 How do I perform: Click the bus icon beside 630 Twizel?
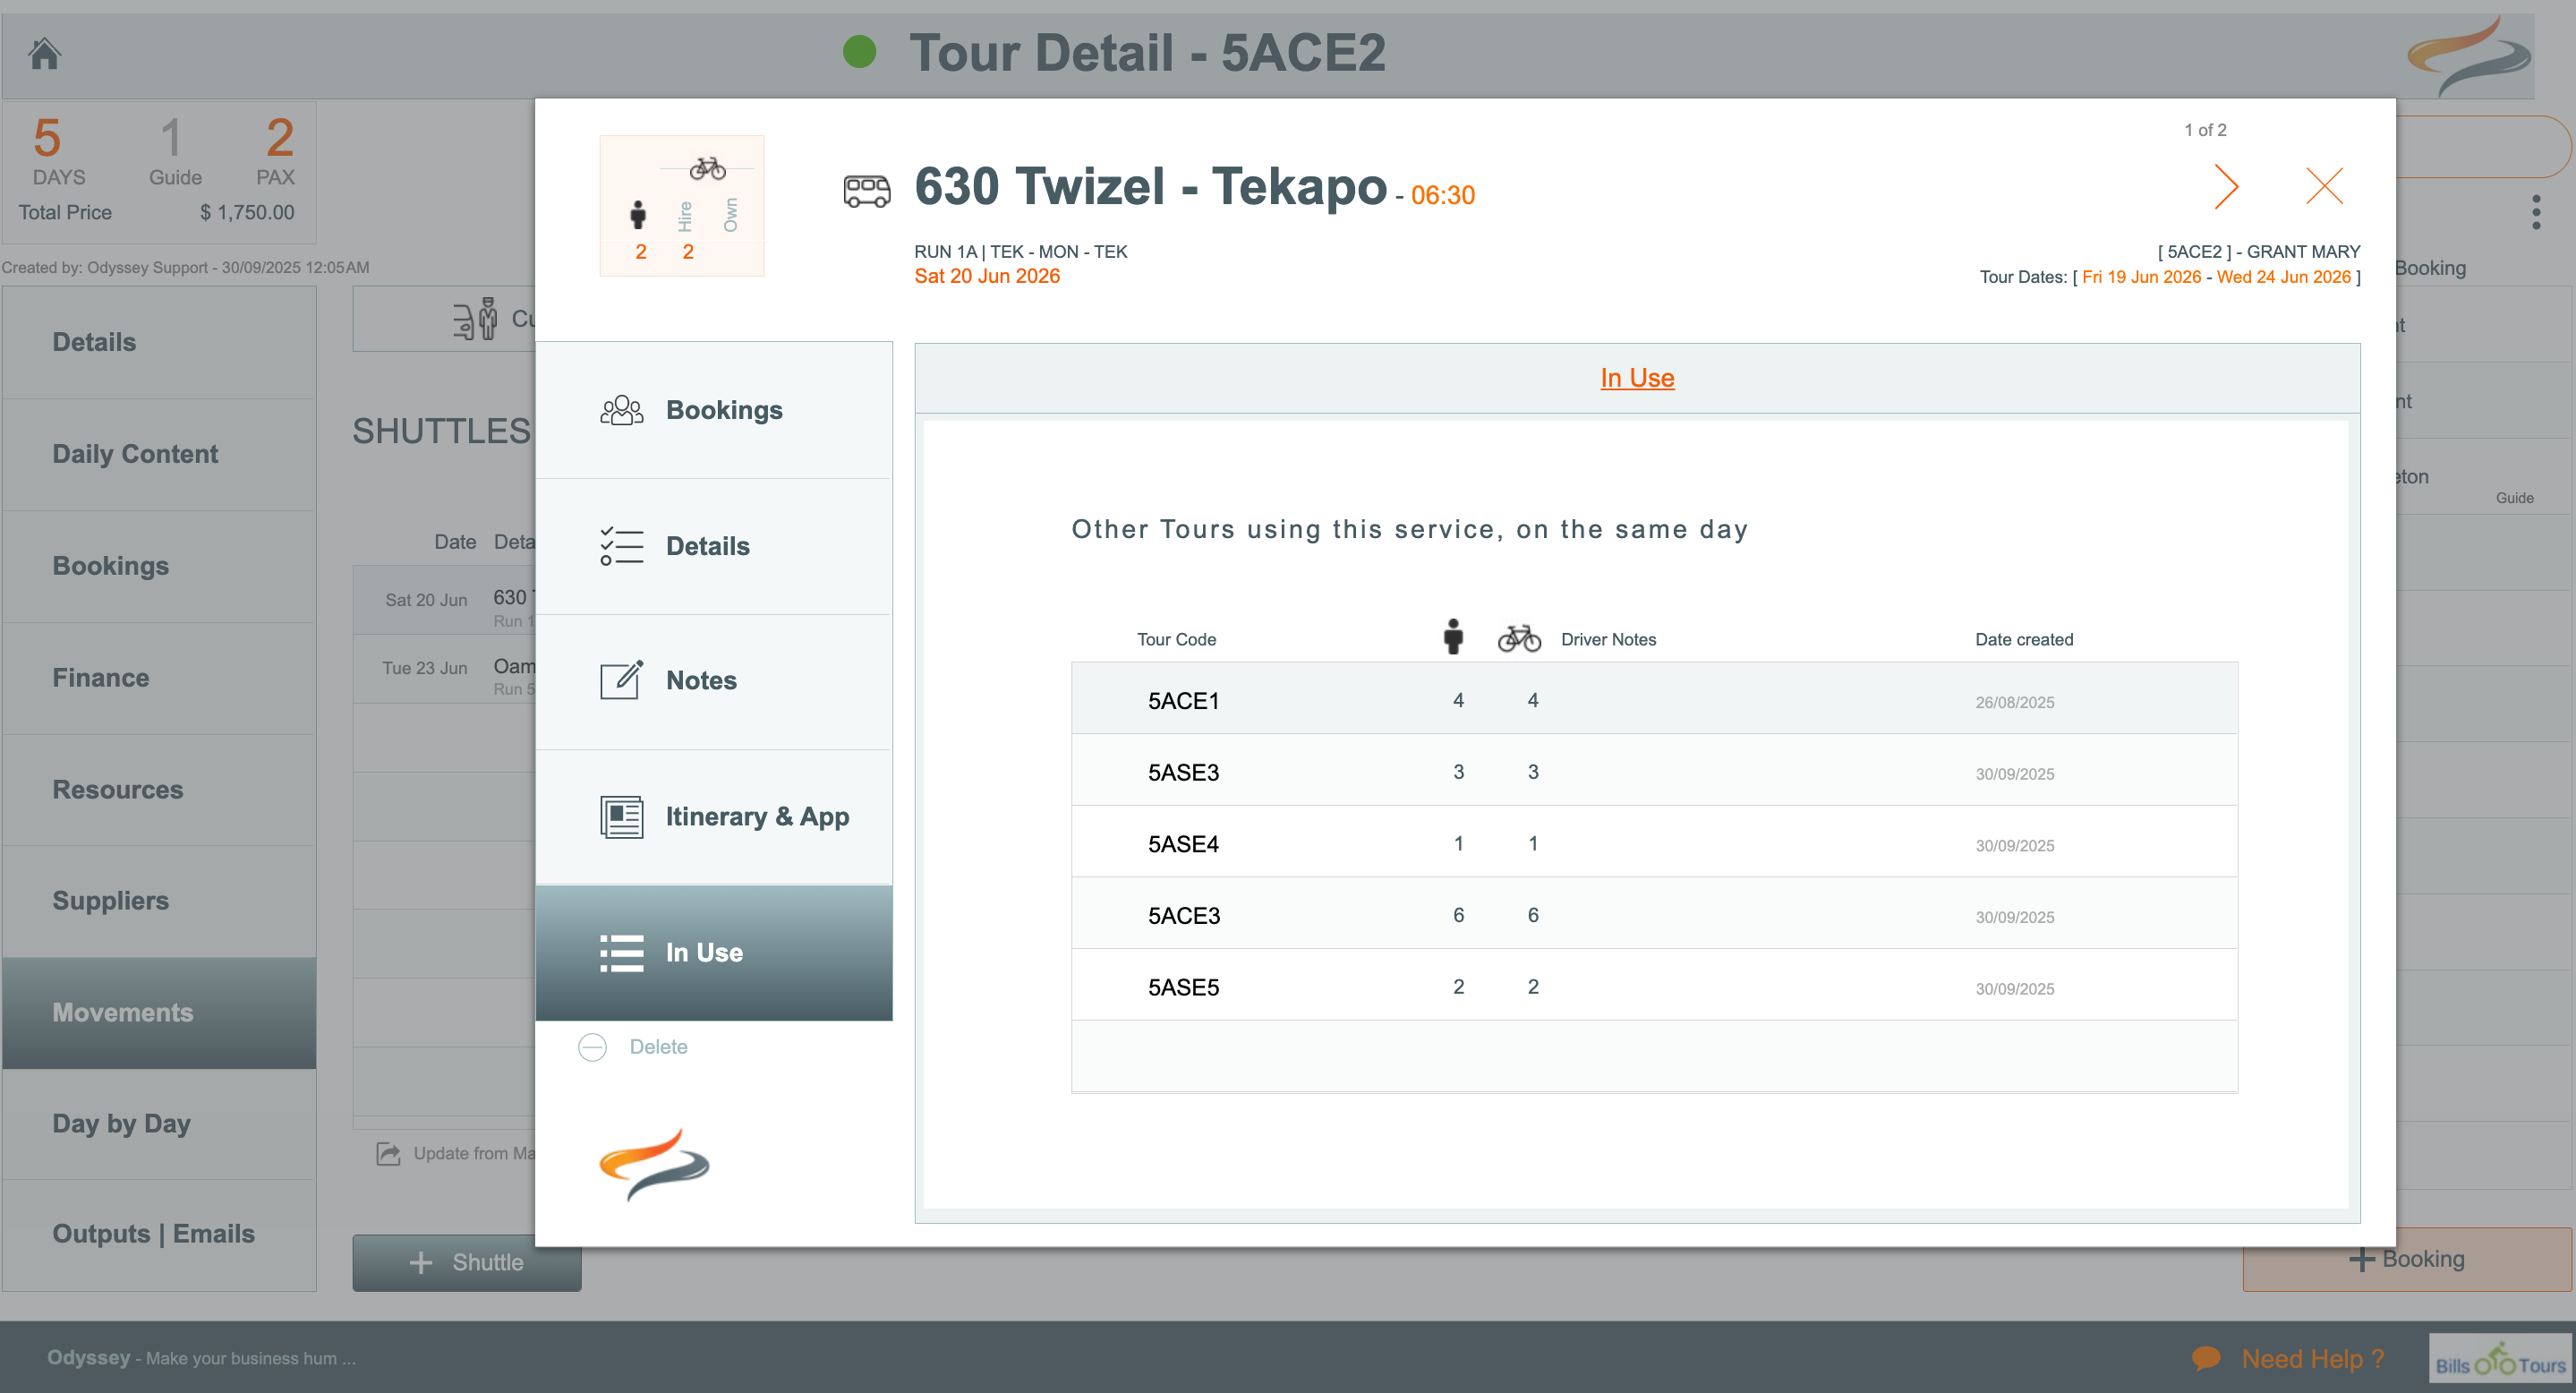click(x=866, y=190)
